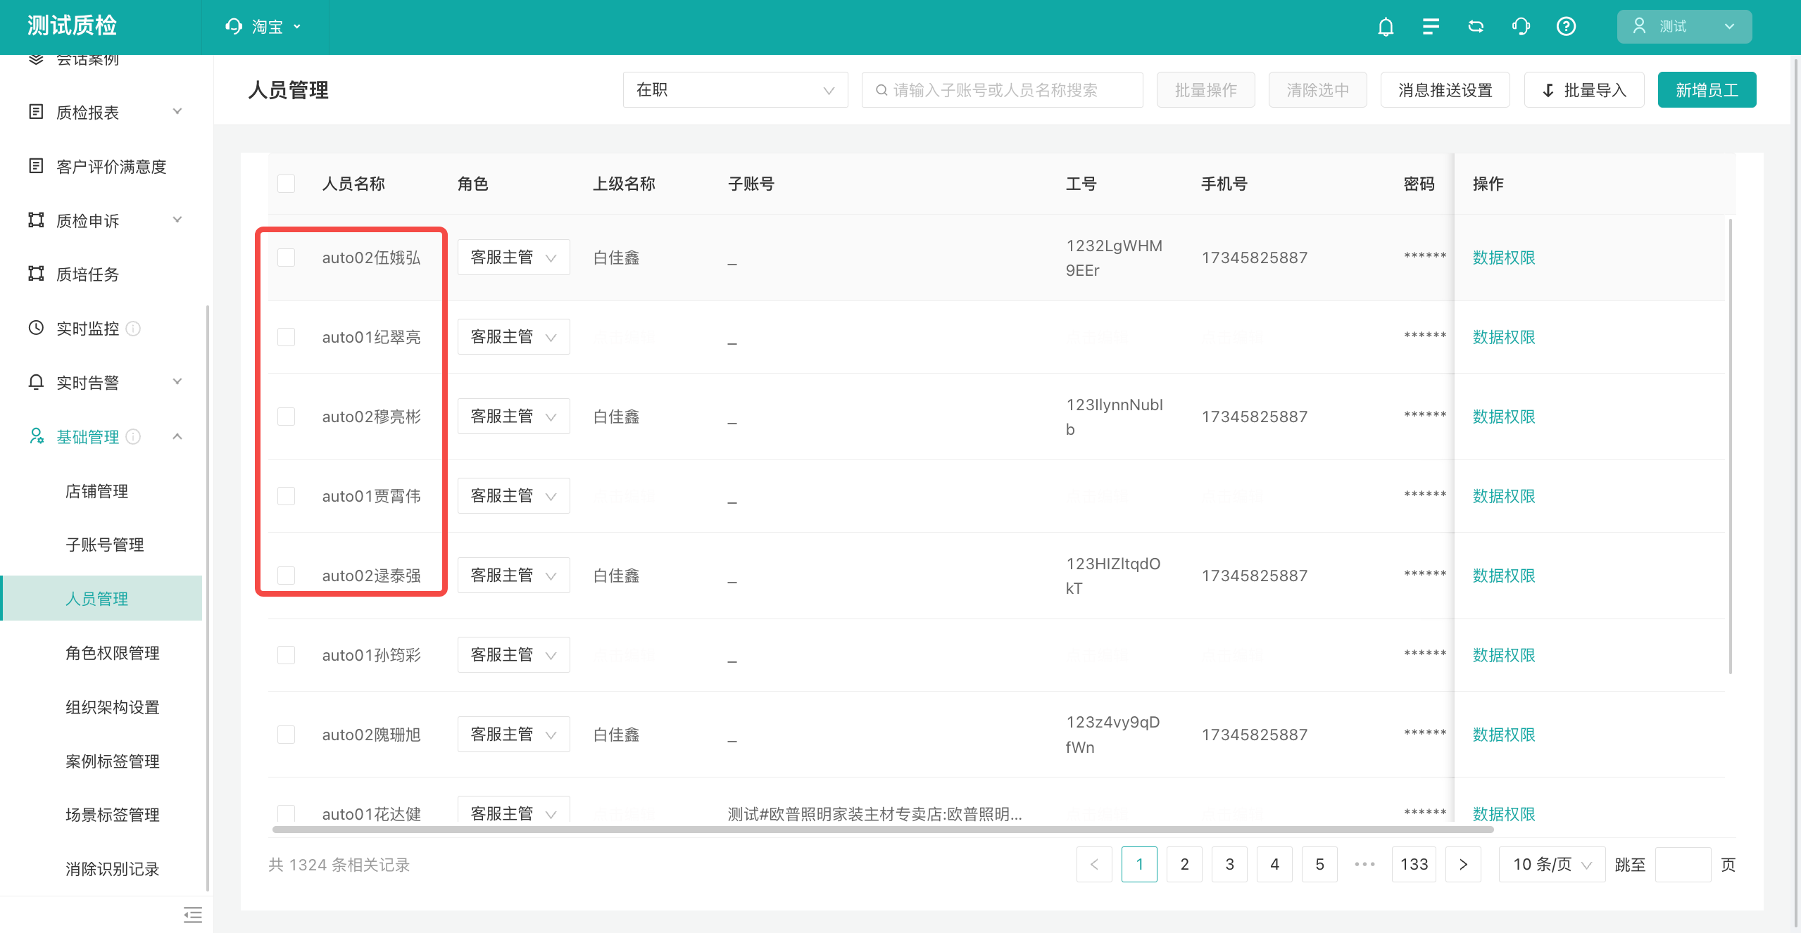
Task: Check the box for auto02伍娥弘
Action: 286,258
